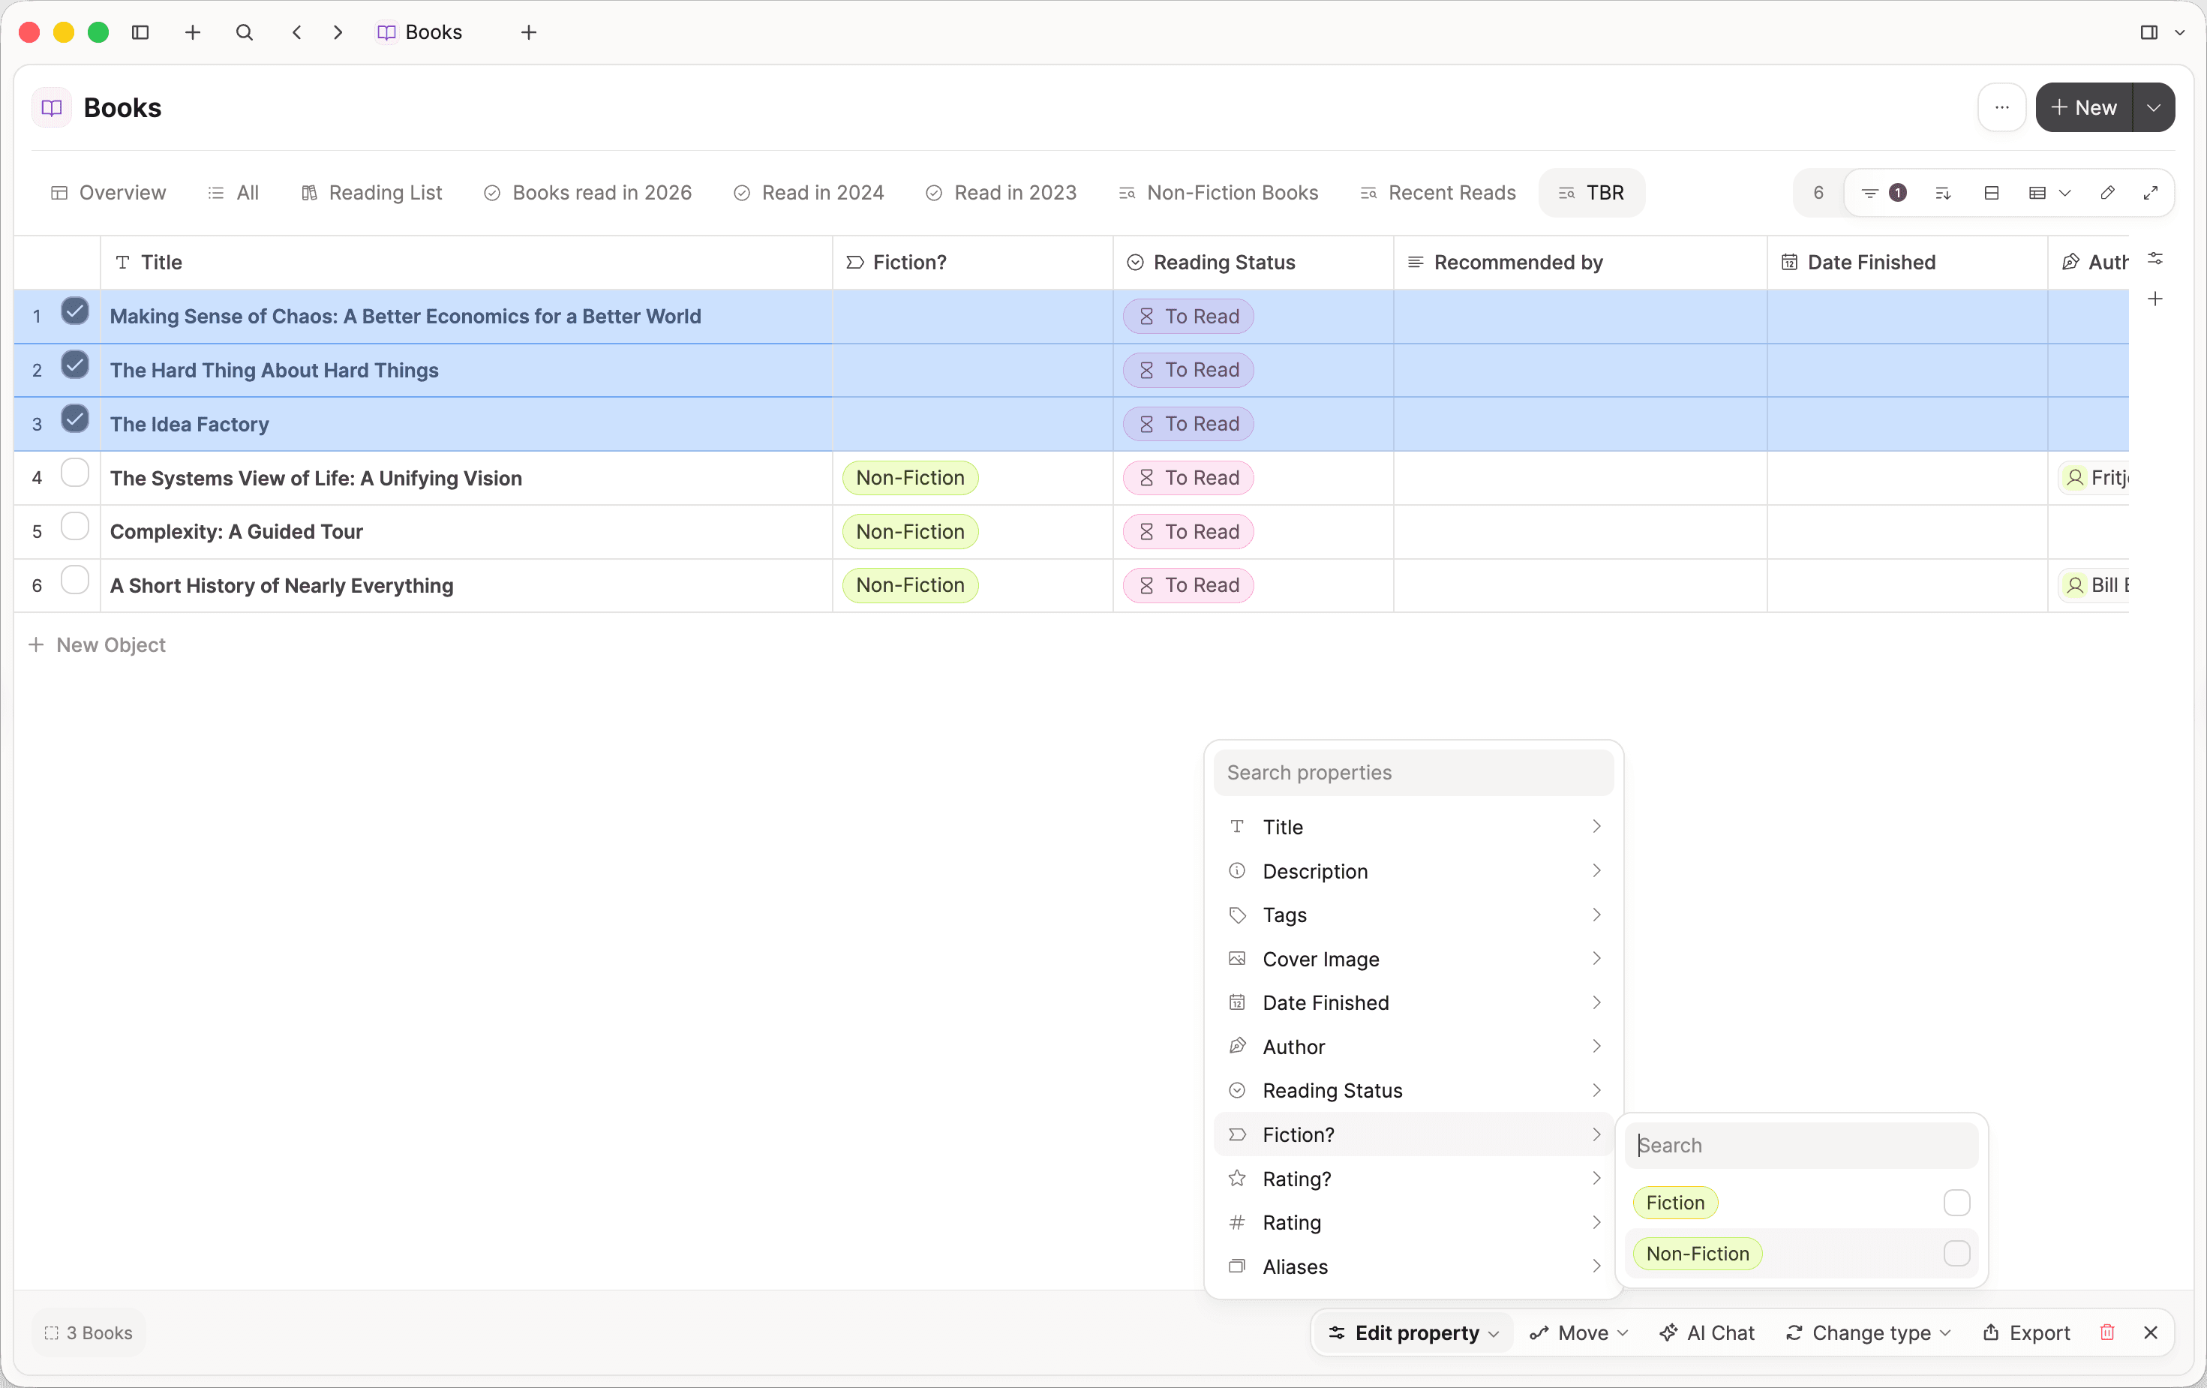
Task: Open the Move dropdown
Action: pos(1578,1332)
